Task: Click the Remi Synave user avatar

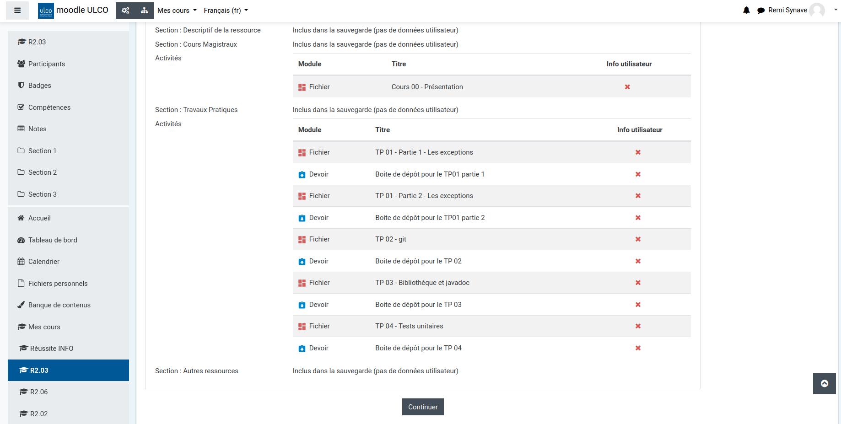Action: pos(817,10)
